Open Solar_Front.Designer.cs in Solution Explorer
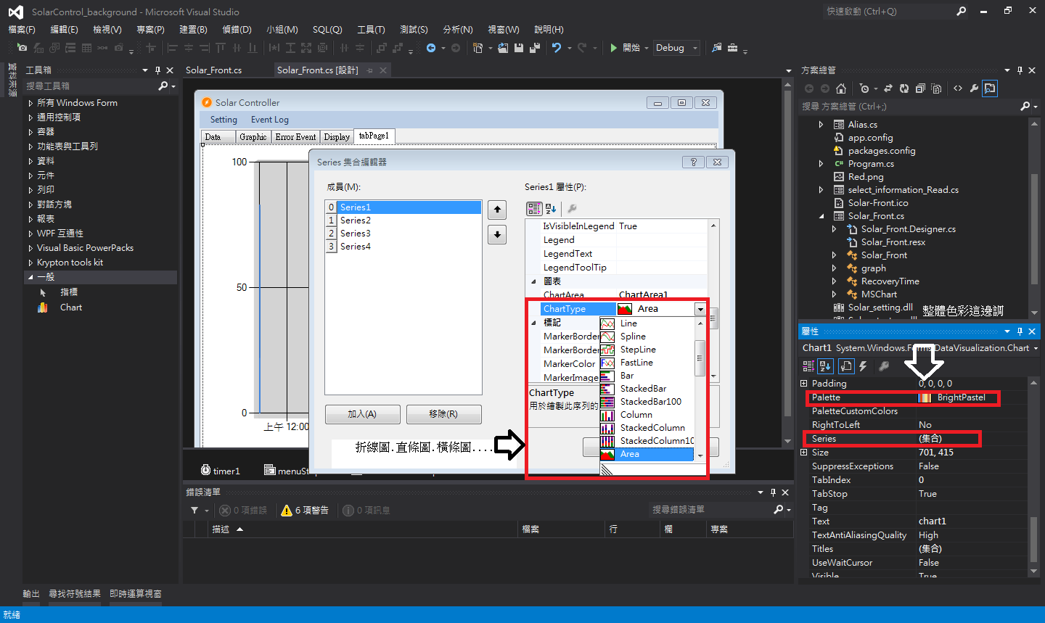Image resolution: width=1045 pixels, height=623 pixels. point(908,229)
